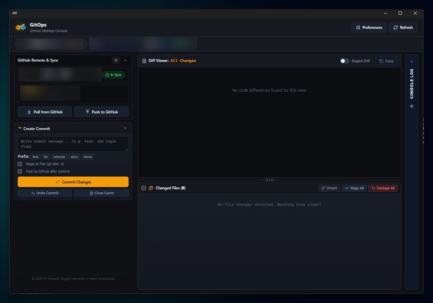This screenshot has height=303, width=433.
Task: Toggle the Staged Diff switch
Action: tap(344, 61)
